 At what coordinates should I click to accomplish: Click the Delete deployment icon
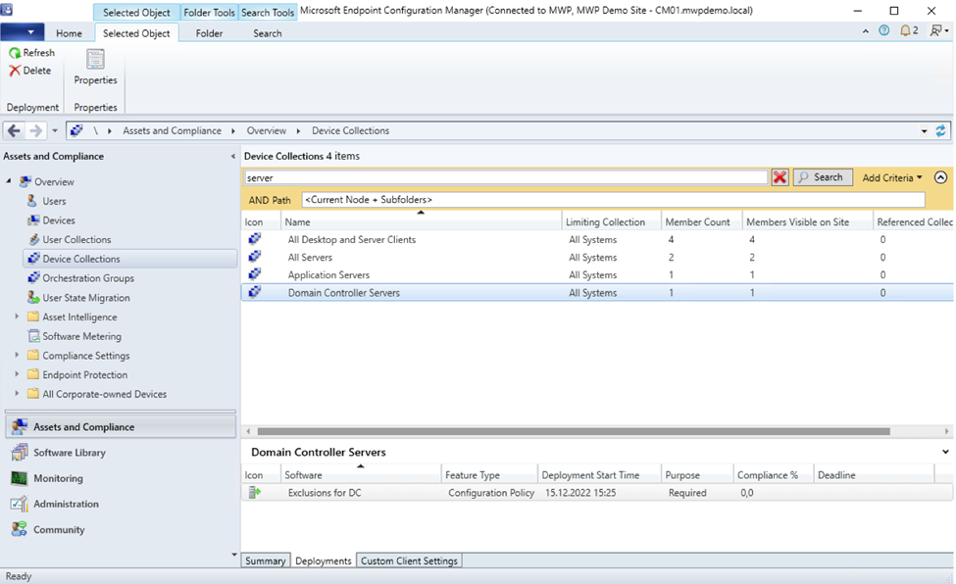click(x=15, y=71)
